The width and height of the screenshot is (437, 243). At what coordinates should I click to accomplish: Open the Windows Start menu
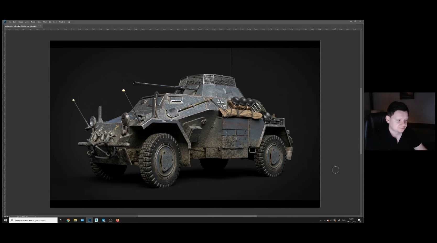(x=5, y=220)
